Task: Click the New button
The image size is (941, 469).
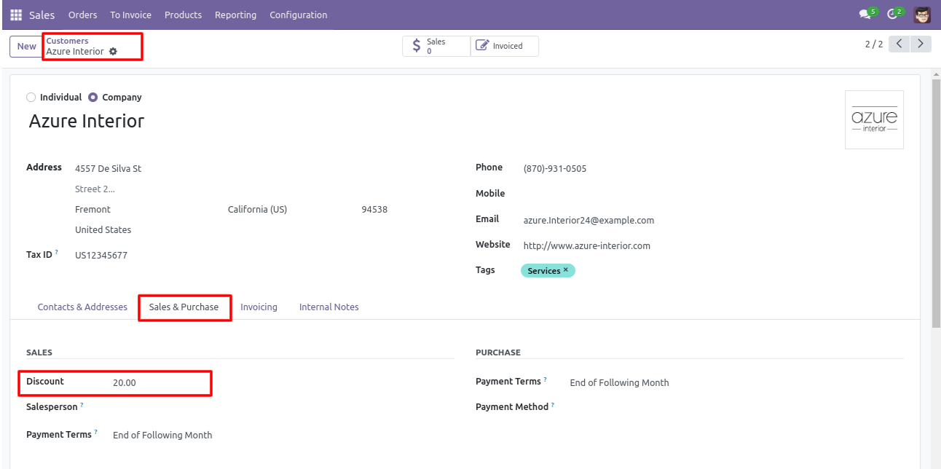Action: tap(26, 47)
